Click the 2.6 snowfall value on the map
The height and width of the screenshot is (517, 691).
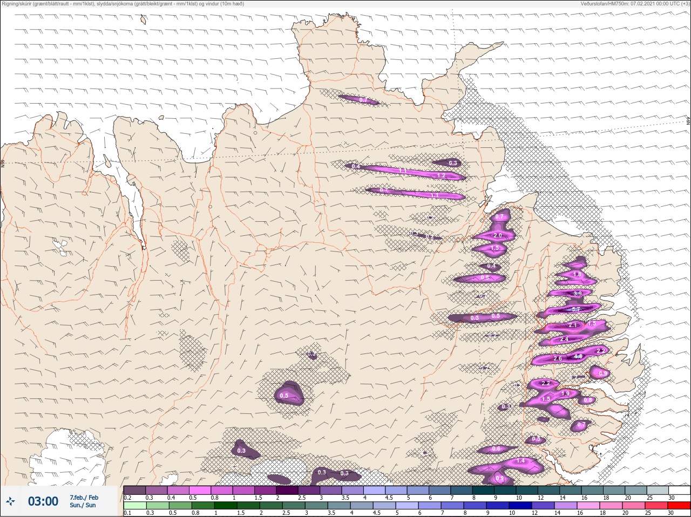(x=558, y=358)
